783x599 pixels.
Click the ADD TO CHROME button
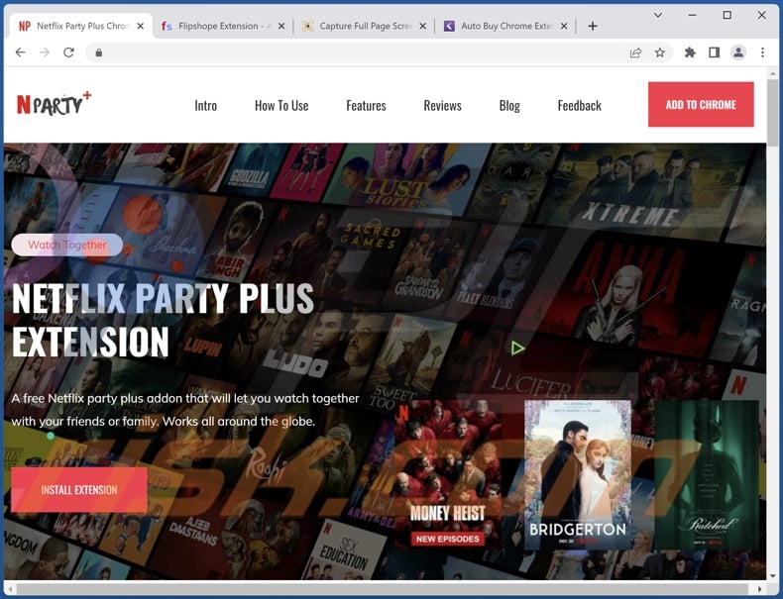[x=701, y=104]
